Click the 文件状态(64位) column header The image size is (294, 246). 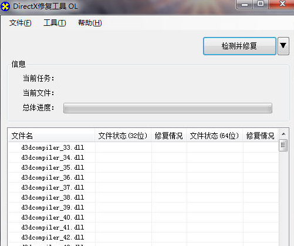click(x=214, y=136)
